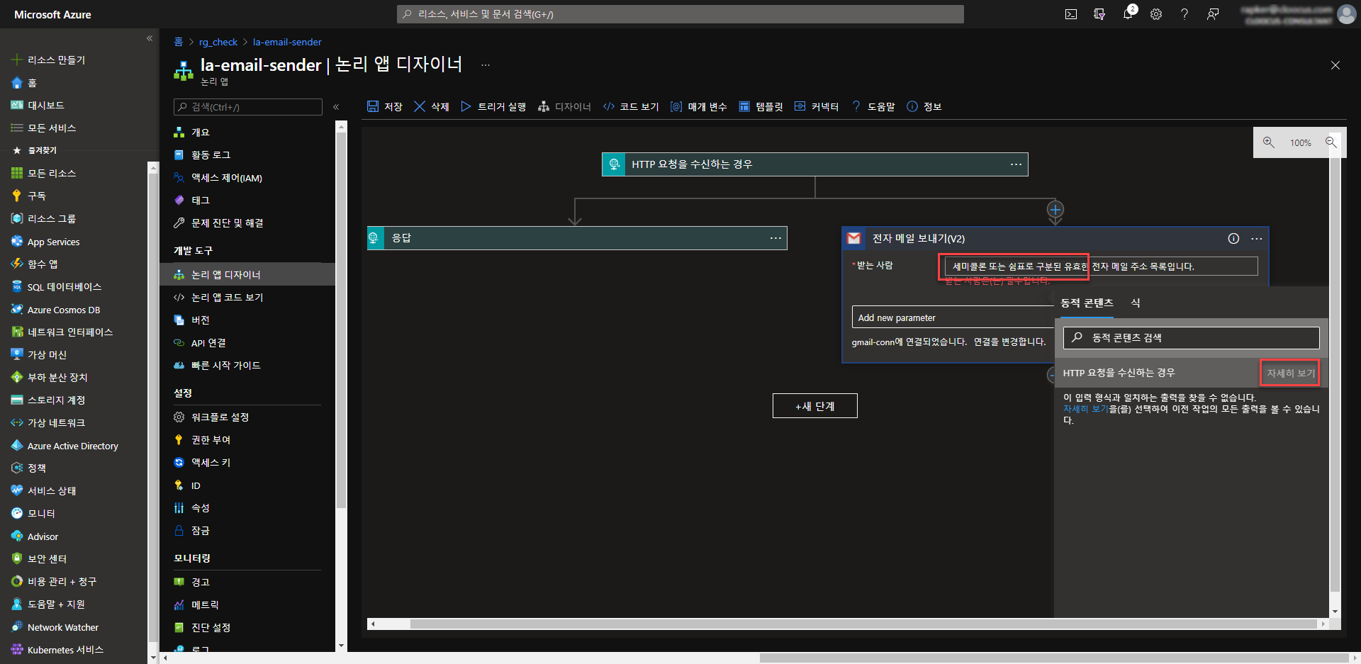1361x664 pixels.
Task: Expand HTTP 요청을 수신하는 경우 trigger card
Action: 815,164
